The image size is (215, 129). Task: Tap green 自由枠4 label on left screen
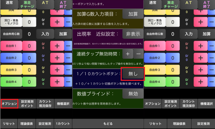tap(11, 82)
